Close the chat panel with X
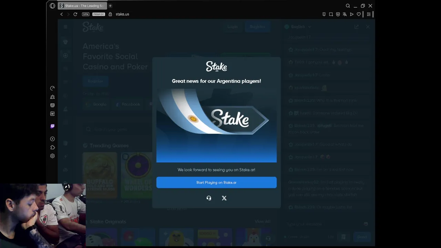Image resolution: width=441 pixels, height=248 pixels. point(368,27)
